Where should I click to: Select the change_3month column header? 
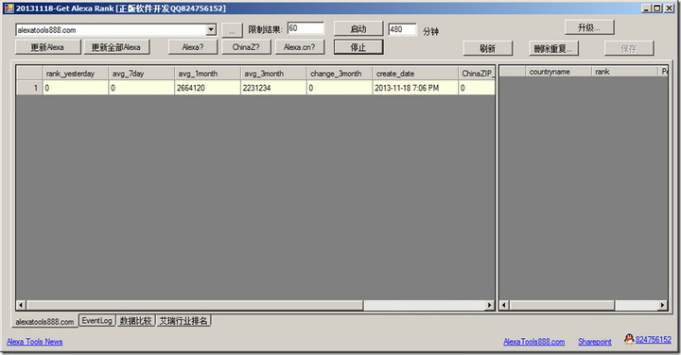(x=340, y=74)
